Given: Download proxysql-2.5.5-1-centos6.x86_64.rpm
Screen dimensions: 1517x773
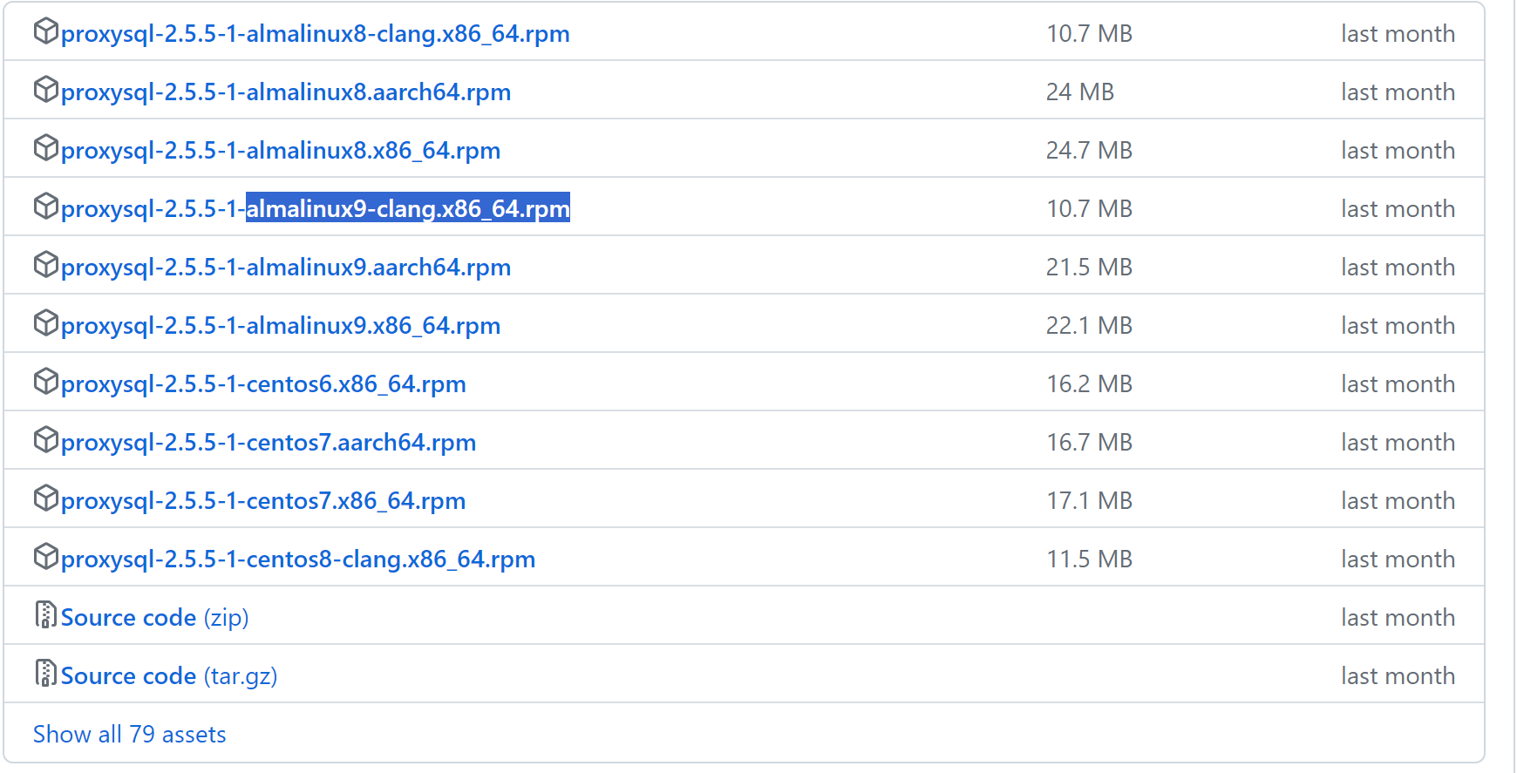Looking at the screenshot, I should tap(262, 384).
